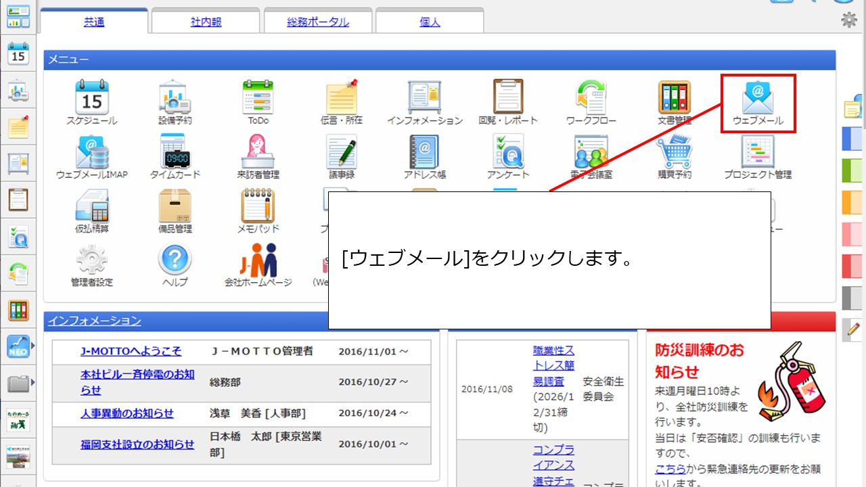Viewport: 866px width, 487px height.
Task: Click the インフォメーション section header link
Action: 95,321
